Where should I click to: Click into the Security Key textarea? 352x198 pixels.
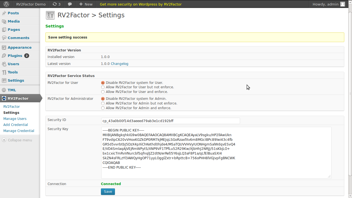point(216,153)
